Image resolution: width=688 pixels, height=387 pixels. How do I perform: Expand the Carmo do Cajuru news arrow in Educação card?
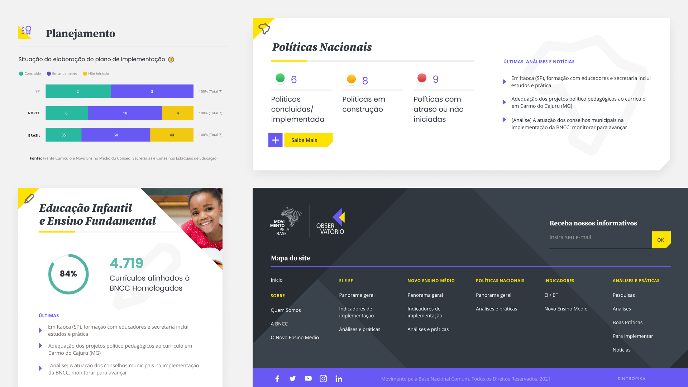click(x=40, y=346)
